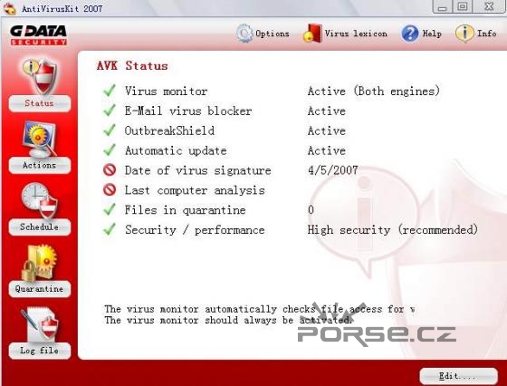The width and height of the screenshot is (507, 386).
Task: Click the Schedule sidebar button
Action: 40,227
